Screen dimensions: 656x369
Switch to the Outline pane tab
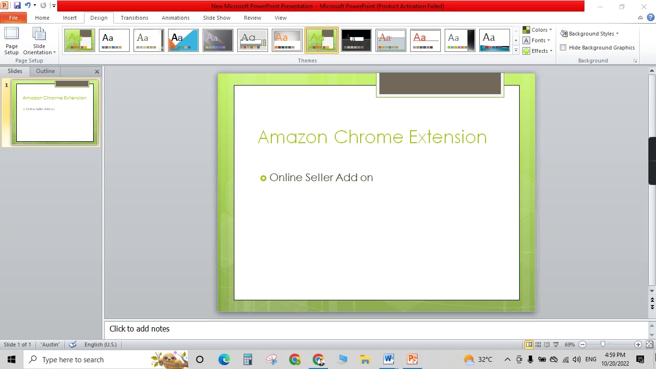[46, 71]
